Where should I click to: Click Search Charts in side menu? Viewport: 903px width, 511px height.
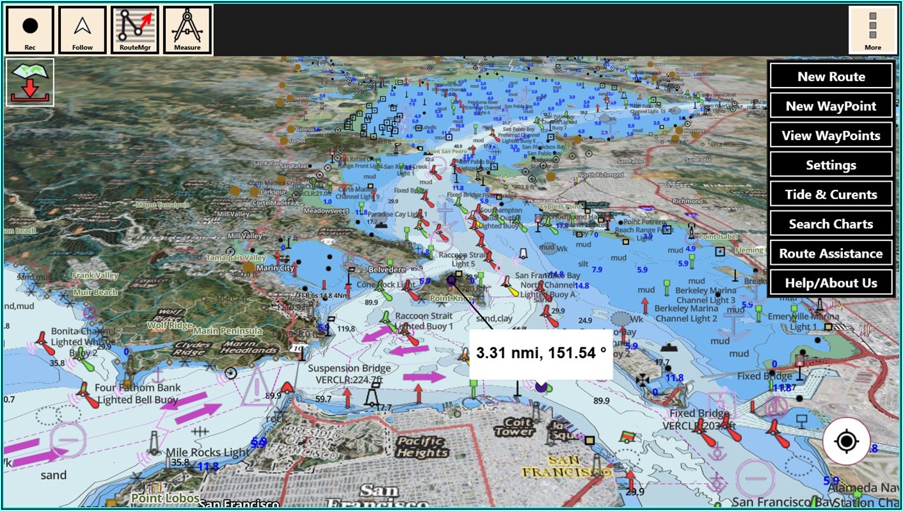pyautogui.click(x=831, y=224)
